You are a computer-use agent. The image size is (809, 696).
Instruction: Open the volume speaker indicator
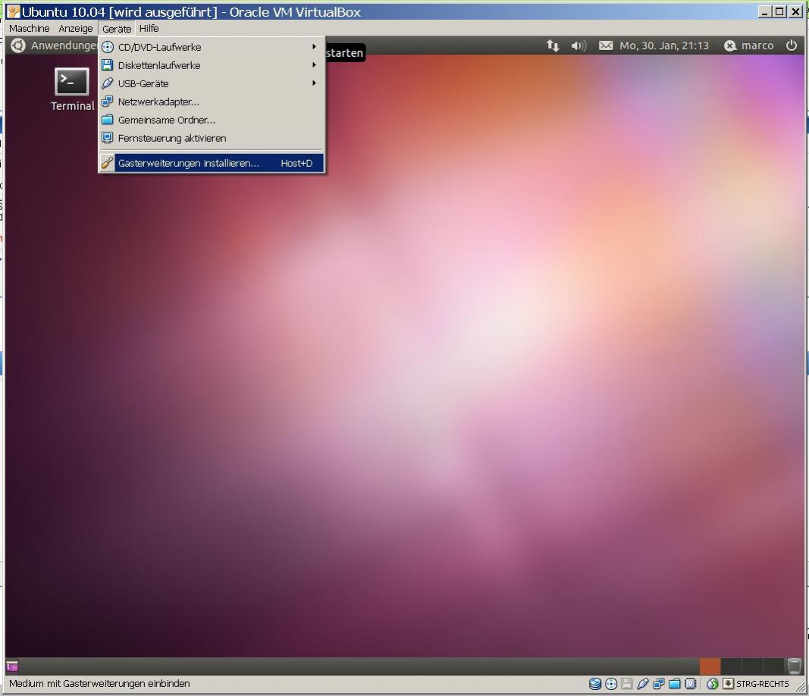point(579,46)
